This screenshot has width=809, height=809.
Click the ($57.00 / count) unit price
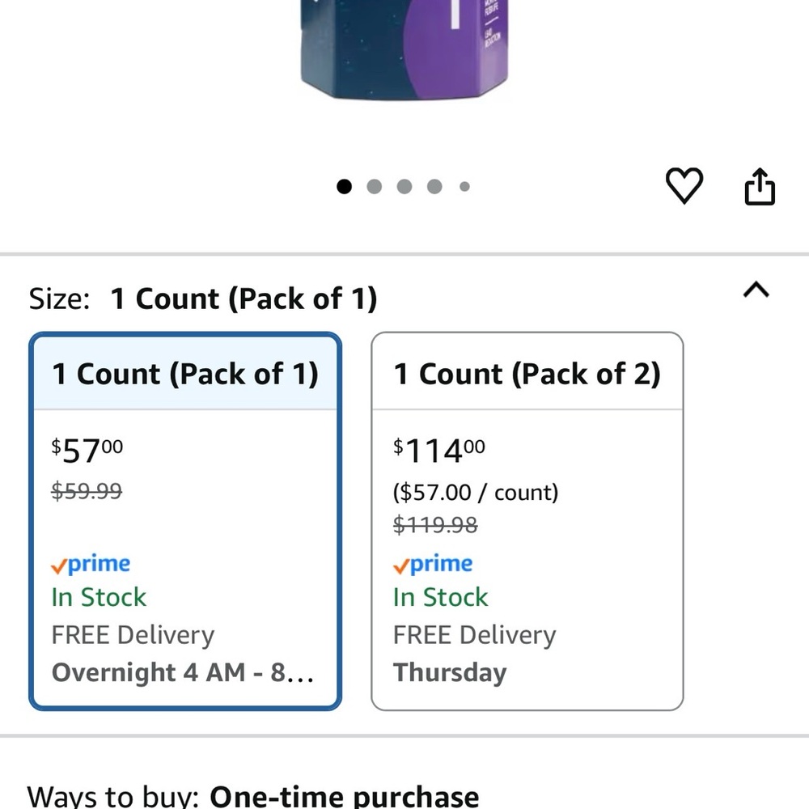click(x=475, y=492)
